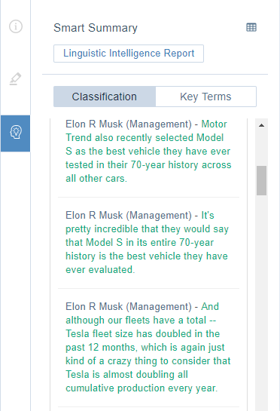The image size is (280, 411).
Task: Click the scrollbar up arrow
Action: click(x=261, y=125)
